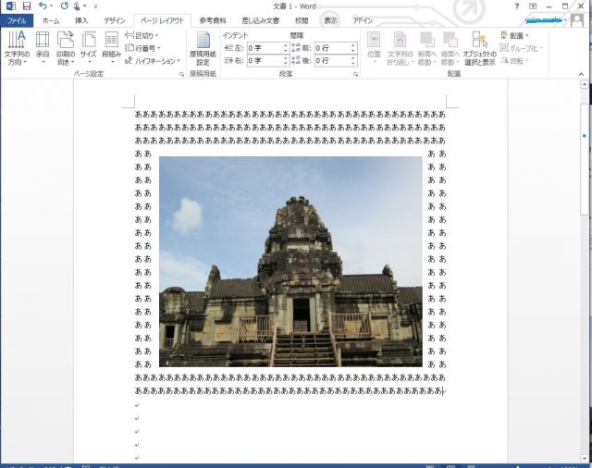
Task: Click the Undo arrow icon
Action: point(43,6)
